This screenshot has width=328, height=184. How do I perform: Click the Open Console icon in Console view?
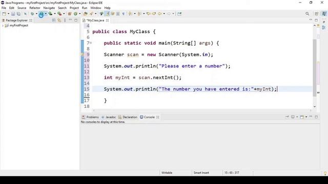tap(302, 117)
